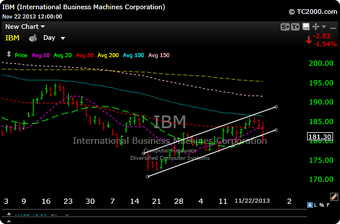Screen dimensions: 340x224
Task: Click the TC2000.com copyright link
Action: [313, 12]
